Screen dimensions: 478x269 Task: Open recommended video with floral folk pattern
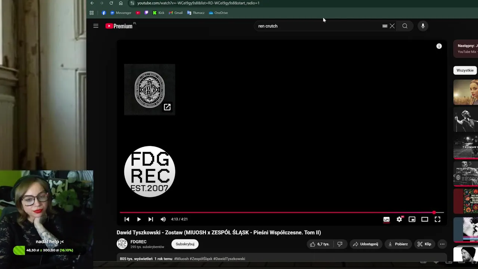466,201
